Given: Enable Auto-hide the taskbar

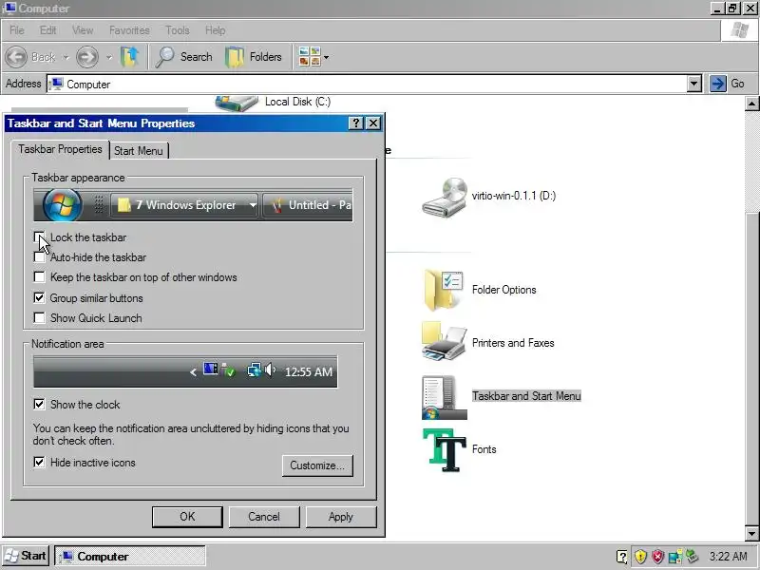Looking at the screenshot, I should [x=39, y=256].
